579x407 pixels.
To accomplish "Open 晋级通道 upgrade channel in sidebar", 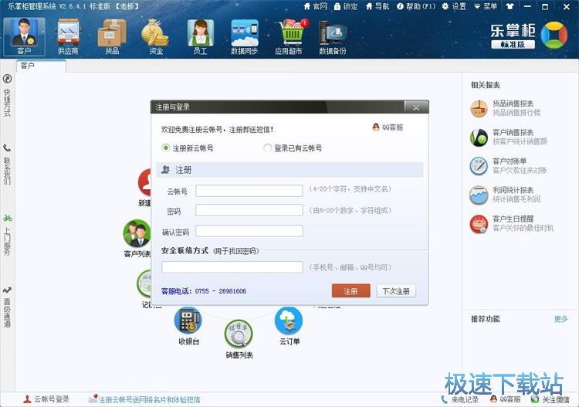I will (x=7, y=307).
